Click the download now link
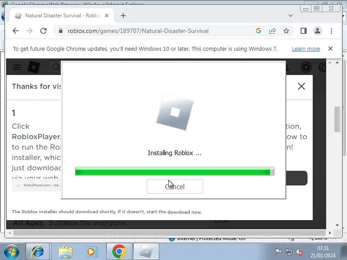The image size is (347, 260). tap(185, 212)
